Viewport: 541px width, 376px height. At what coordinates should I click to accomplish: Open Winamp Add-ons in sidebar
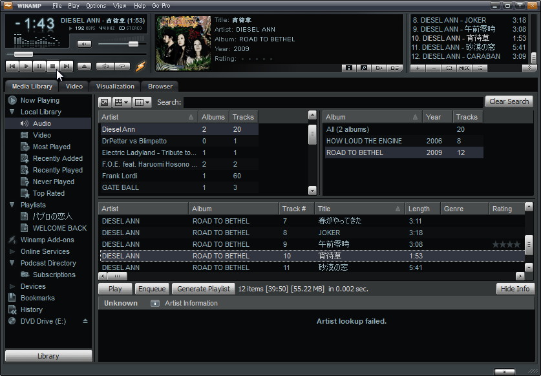tap(47, 240)
